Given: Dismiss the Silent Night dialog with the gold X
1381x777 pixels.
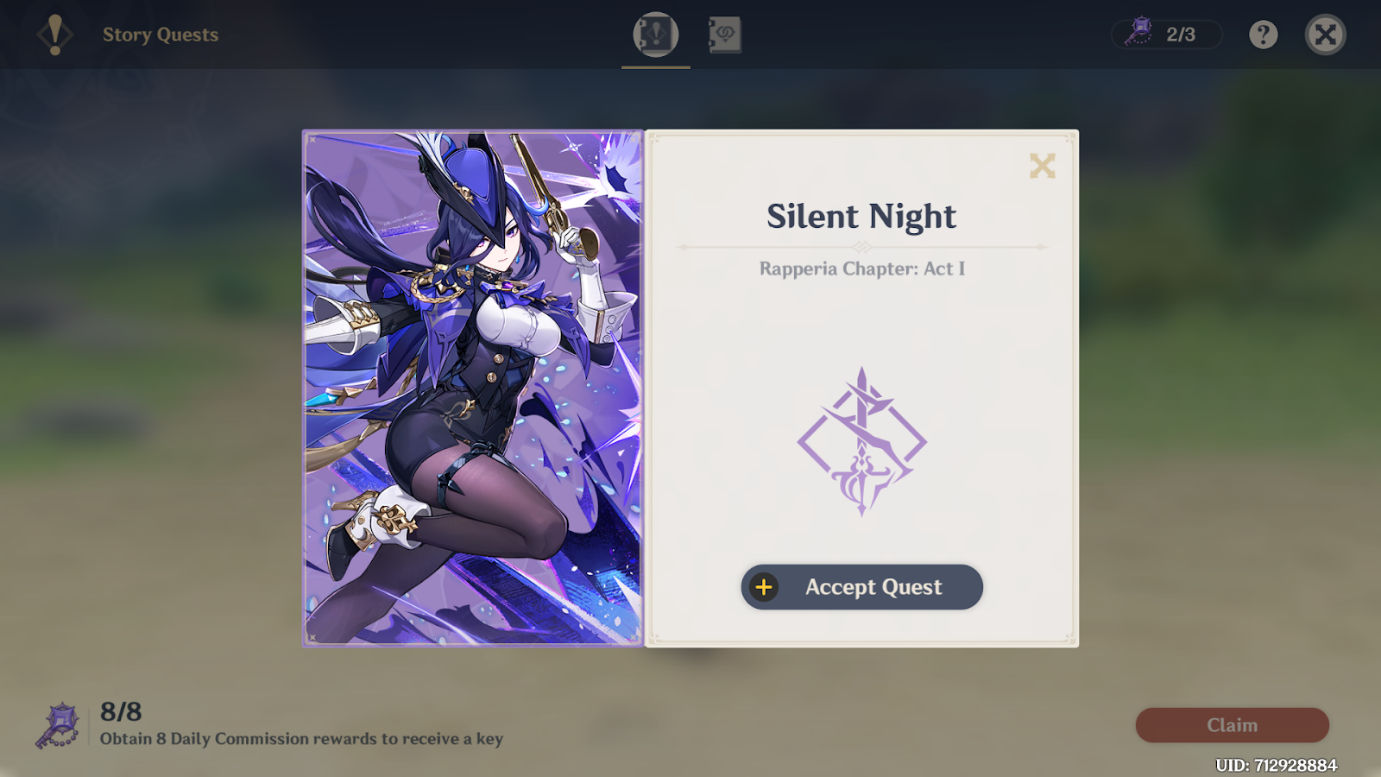Looking at the screenshot, I should 1042,166.
